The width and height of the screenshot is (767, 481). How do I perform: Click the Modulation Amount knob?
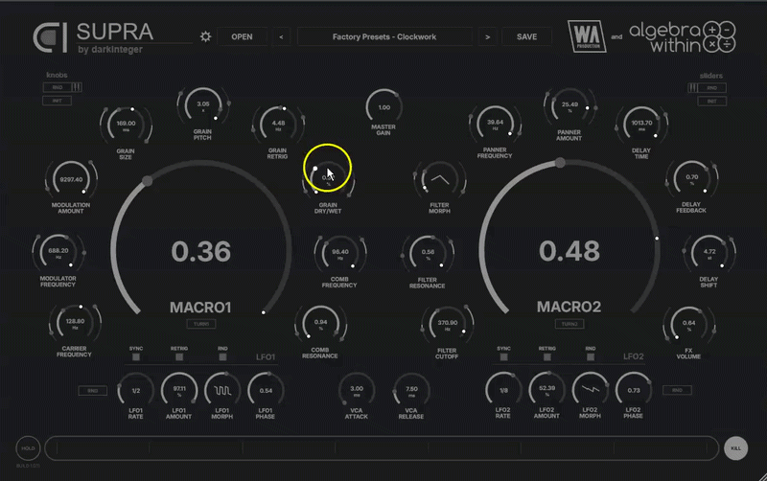[71, 179]
